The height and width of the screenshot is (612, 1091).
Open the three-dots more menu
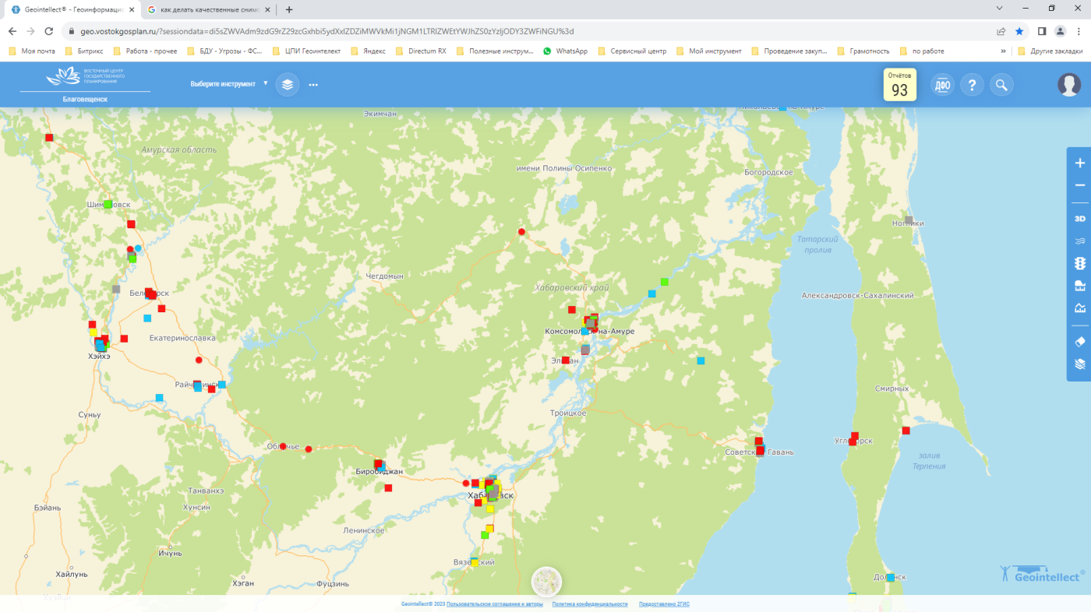(x=313, y=84)
